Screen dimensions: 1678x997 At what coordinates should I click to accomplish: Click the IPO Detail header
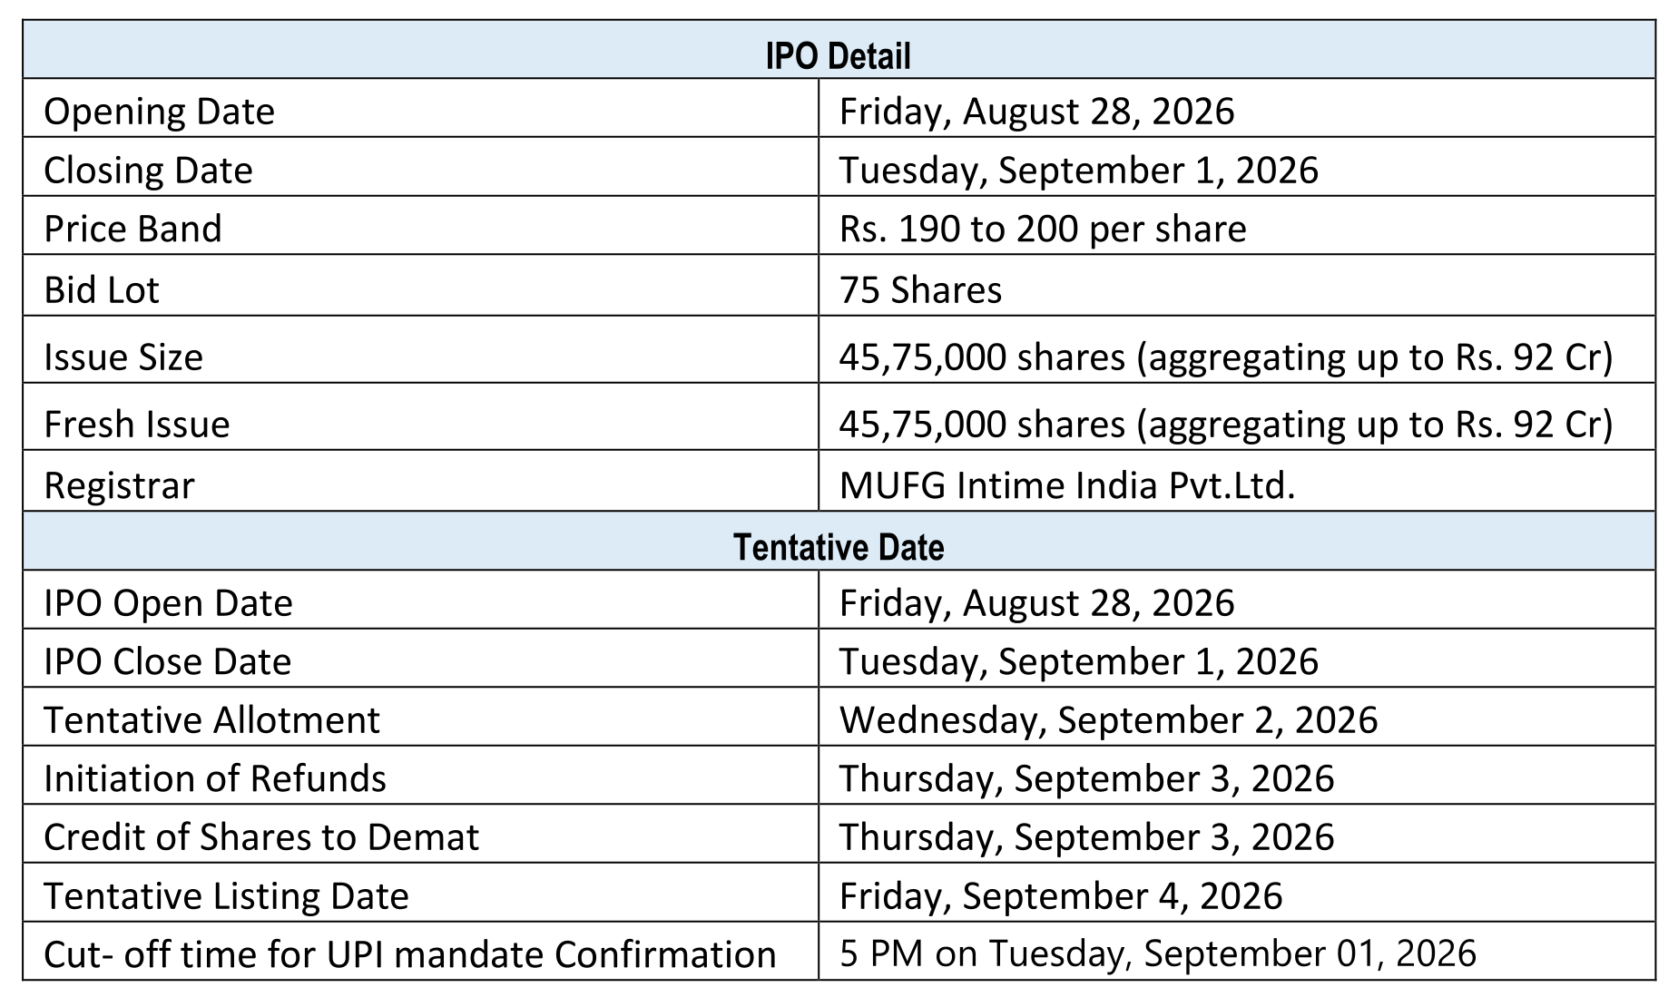(838, 56)
